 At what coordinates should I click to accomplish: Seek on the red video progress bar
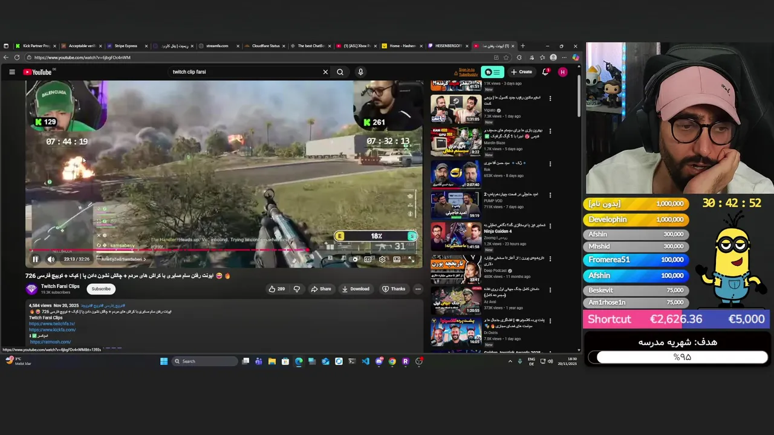(x=224, y=250)
